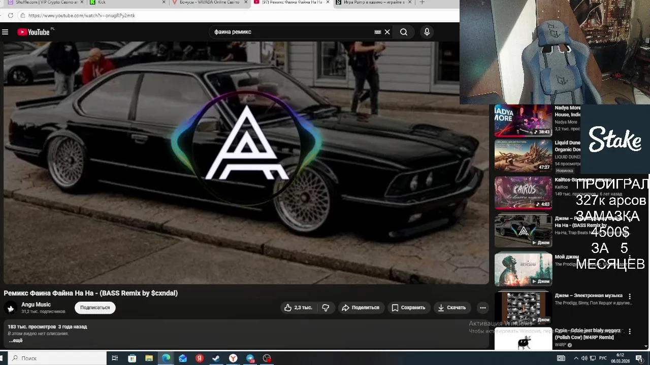Start voice search with the microphone
This screenshot has height=365, width=650.
coord(427,32)
